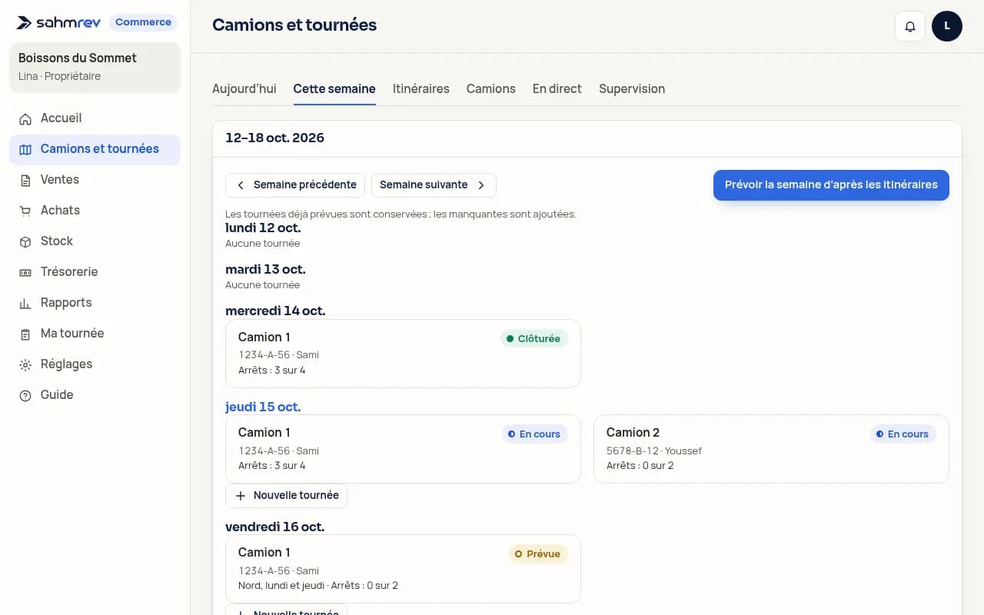Click the Ma tournée clipboard icon

[x=25, y=334]
